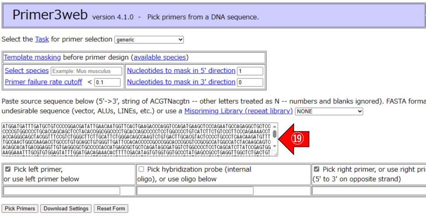Click the Mispriming Library (repeat library) link
426x216 pixels.
point(238,111)
